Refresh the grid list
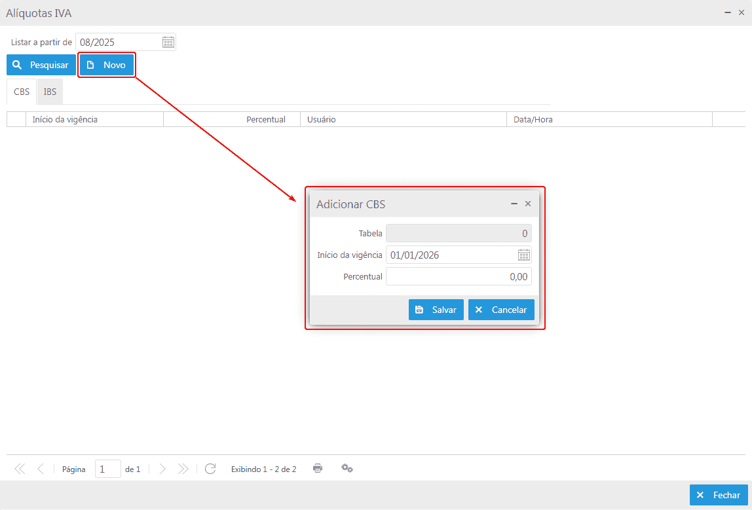Screen dimensions: 752x510 click(210, 469)
